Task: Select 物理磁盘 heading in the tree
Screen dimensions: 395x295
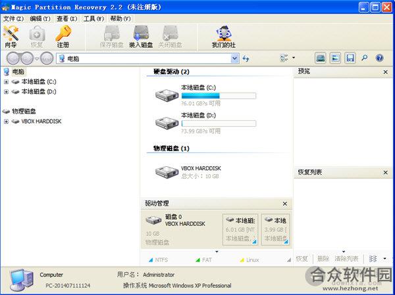Action: (x=24, y=112)
